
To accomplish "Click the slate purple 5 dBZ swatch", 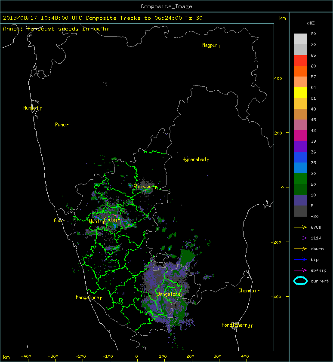I will coord(300,200).
